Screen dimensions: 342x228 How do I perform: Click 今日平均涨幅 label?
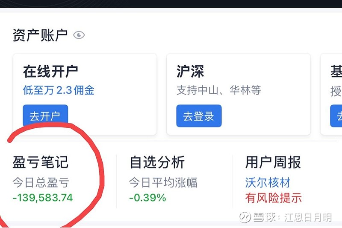click(163, 182)
